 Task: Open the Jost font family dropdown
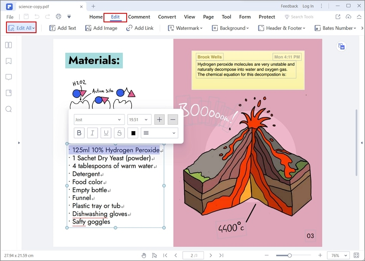point(99,119)
